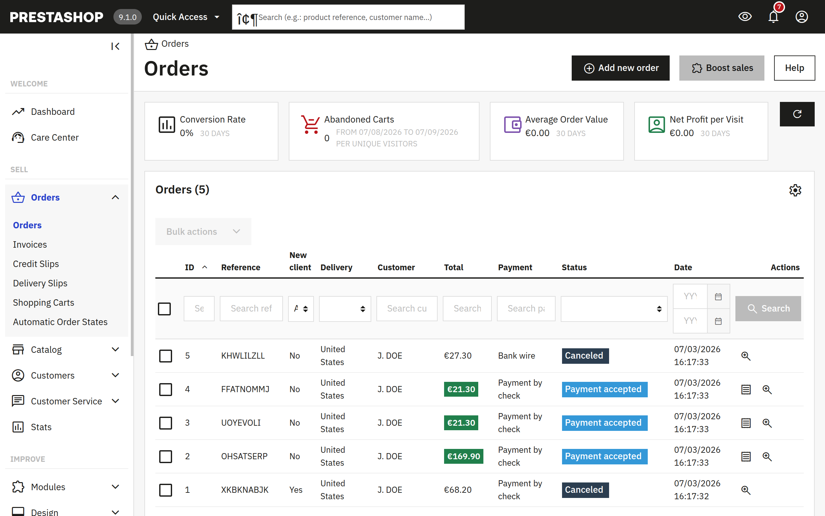The height and width of the screenshot is (516, 825).
Task: Select all orders checkbox
Action: [x=164, y=309]
